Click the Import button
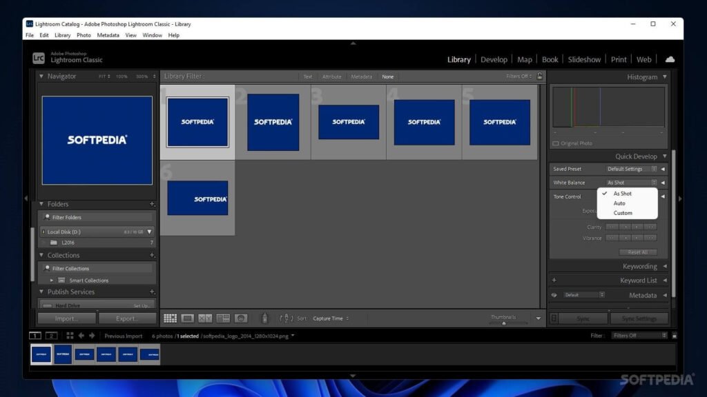Image resolution: width=707 pixels, height=397 pixels. tap(66, 318)
